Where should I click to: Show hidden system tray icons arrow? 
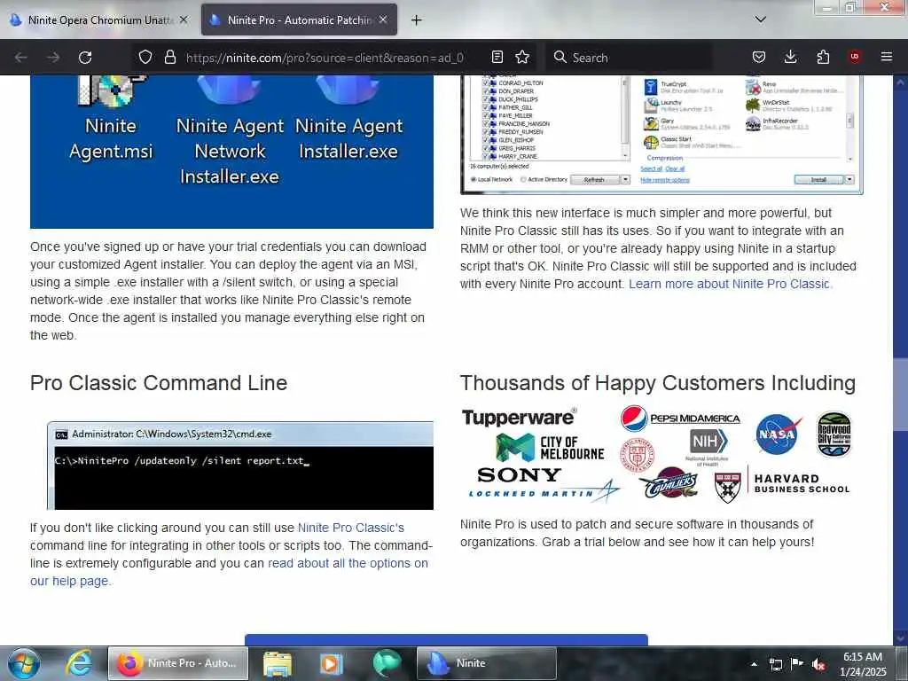(x=754, y=664)
